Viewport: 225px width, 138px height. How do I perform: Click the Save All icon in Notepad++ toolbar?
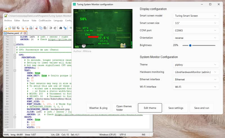(18, 28)
